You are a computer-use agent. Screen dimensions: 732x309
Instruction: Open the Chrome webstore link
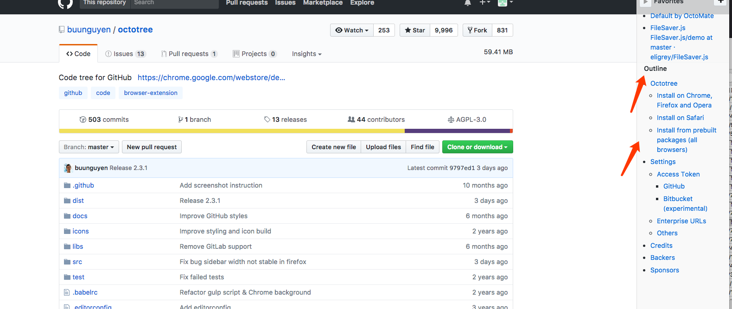click(211, 77)
